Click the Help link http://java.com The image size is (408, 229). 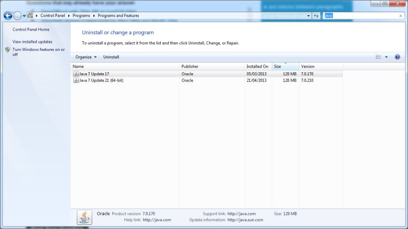(x=157, y=220)
